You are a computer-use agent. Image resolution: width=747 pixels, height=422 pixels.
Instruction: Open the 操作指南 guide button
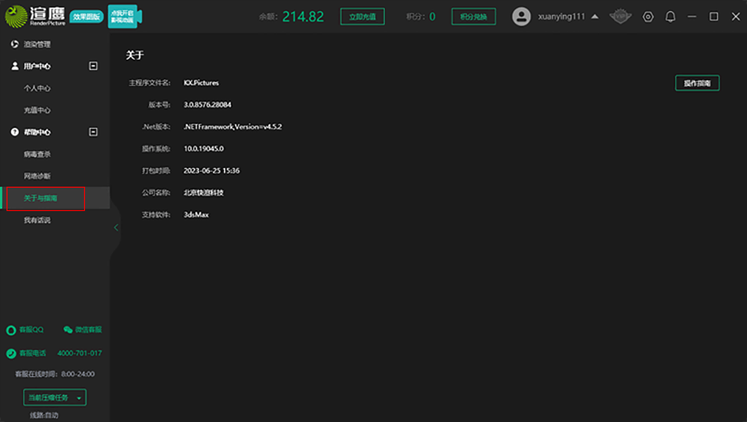(698, 83)
